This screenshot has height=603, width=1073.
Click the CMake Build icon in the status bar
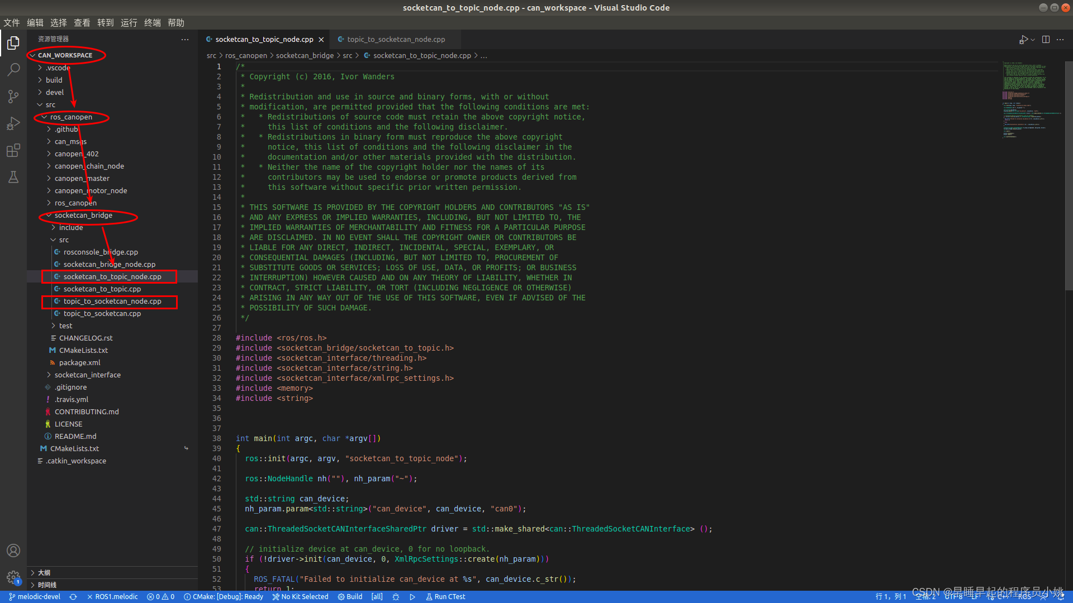coord(350,596)
